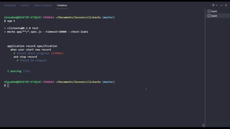The image size is (230, 129).
Task: Open the OUTPUT tab
Action: [25, 5]
